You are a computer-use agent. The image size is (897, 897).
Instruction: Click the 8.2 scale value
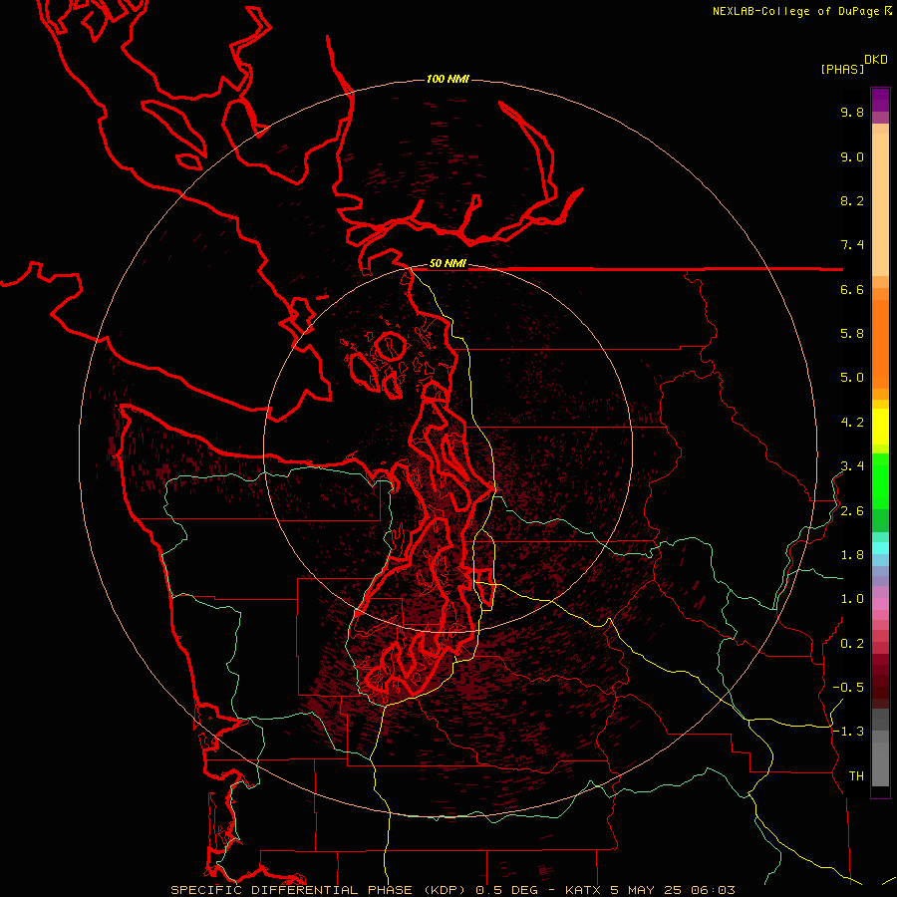click(852, 200)
